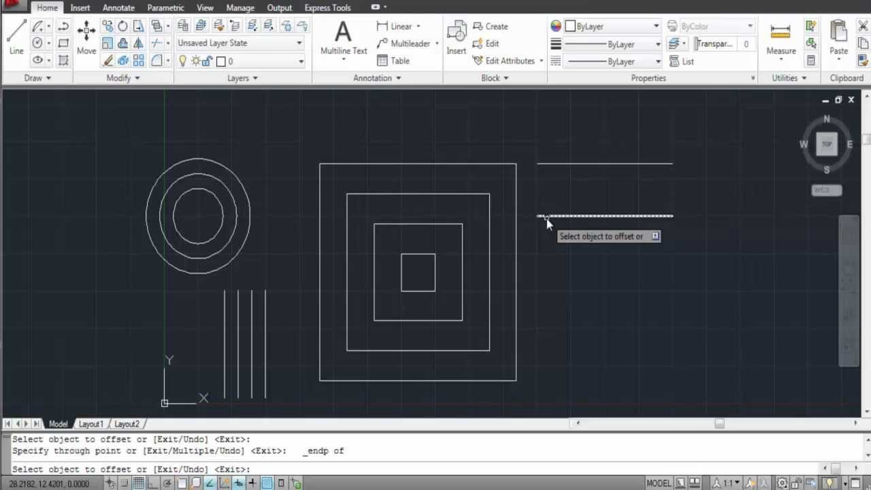Open the Manage ribbon tab
Image resolution: width=871 pixels, height=490 pixels.
[x=240, y=7]
